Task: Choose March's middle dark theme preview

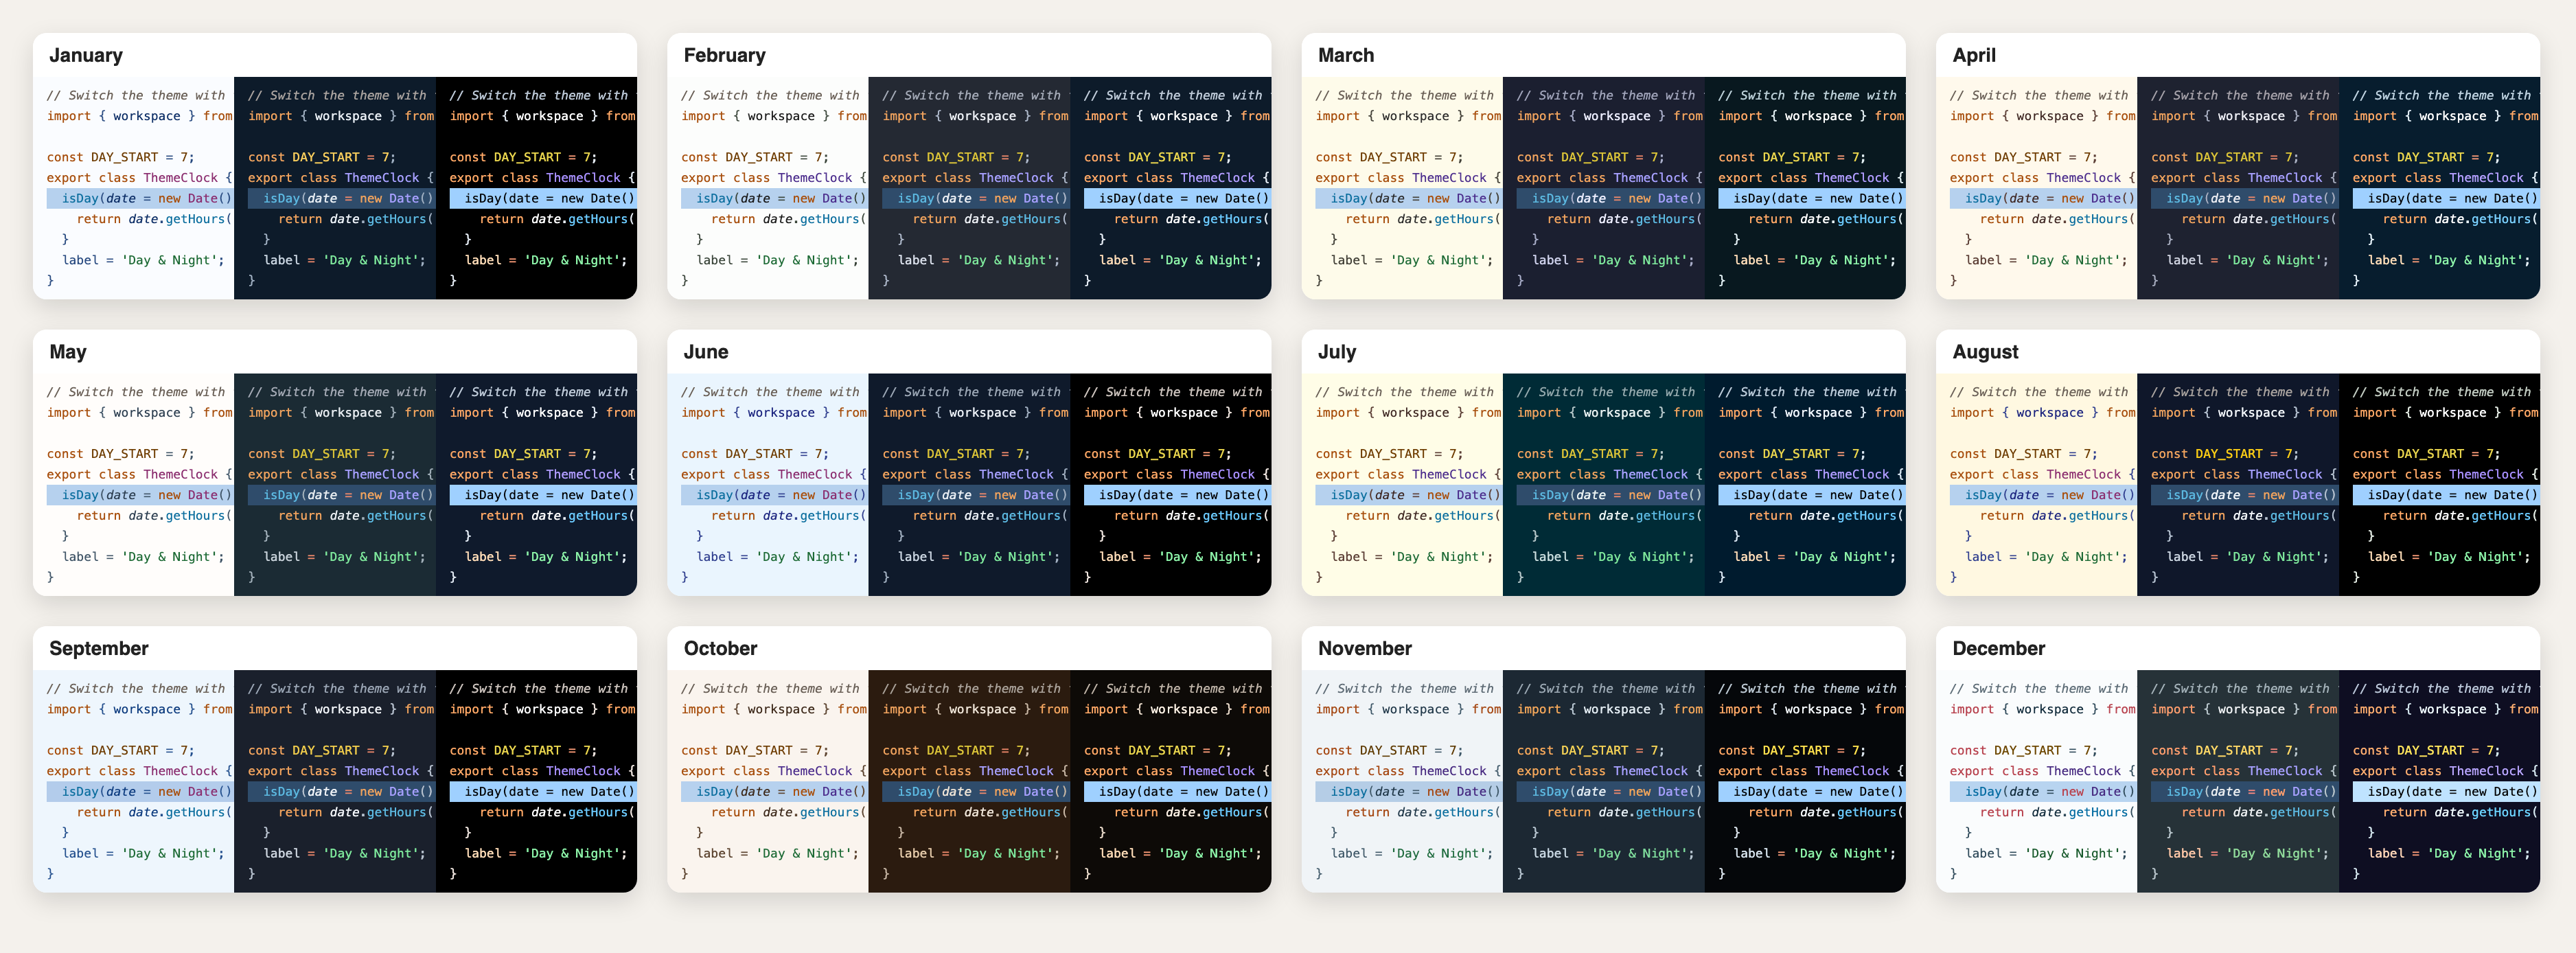Action: [x=1604, y=188]
